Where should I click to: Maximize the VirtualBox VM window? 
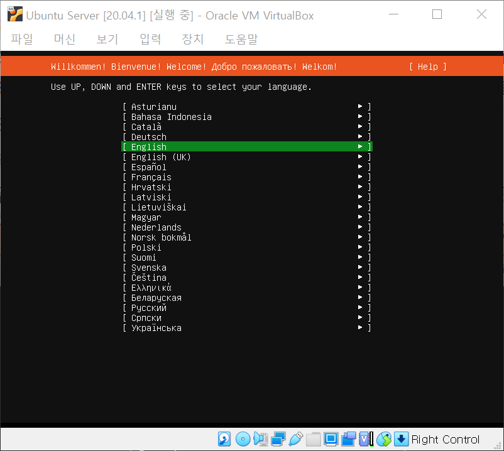[437, 14]
